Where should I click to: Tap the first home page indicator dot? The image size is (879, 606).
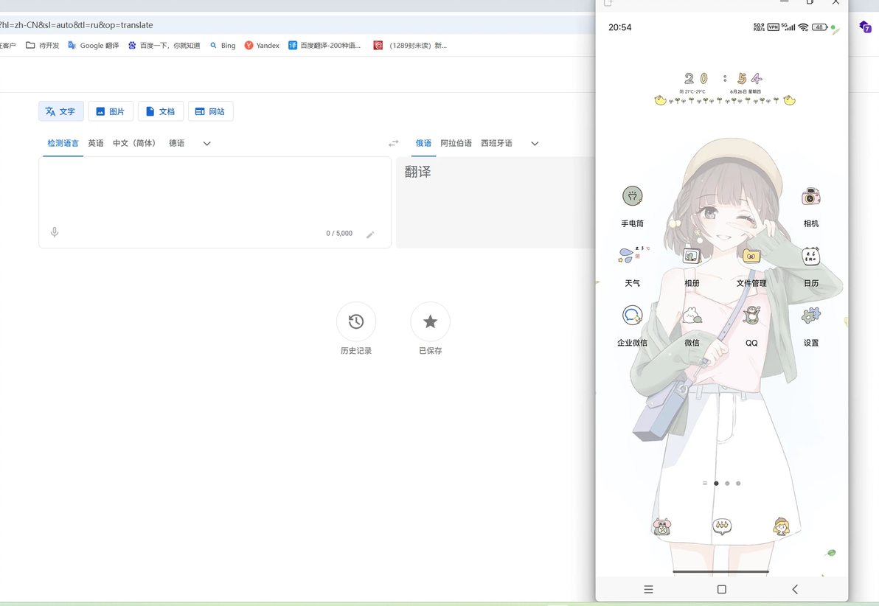[x=716, y=483]
